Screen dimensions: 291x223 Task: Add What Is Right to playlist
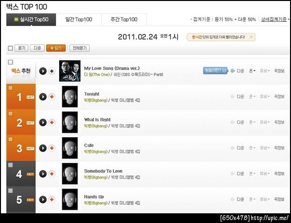point(52,123)
